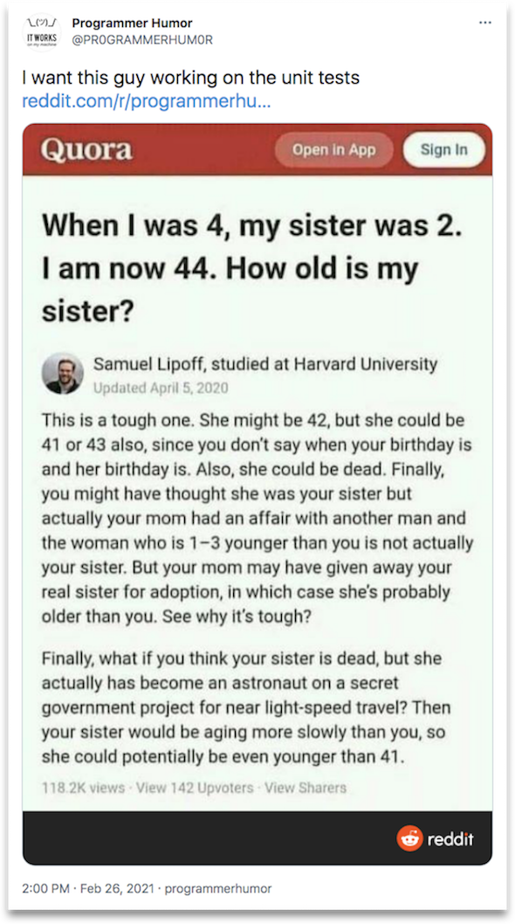Click the reddit wordmark text

pyautogui.click(x=450, y=839)
